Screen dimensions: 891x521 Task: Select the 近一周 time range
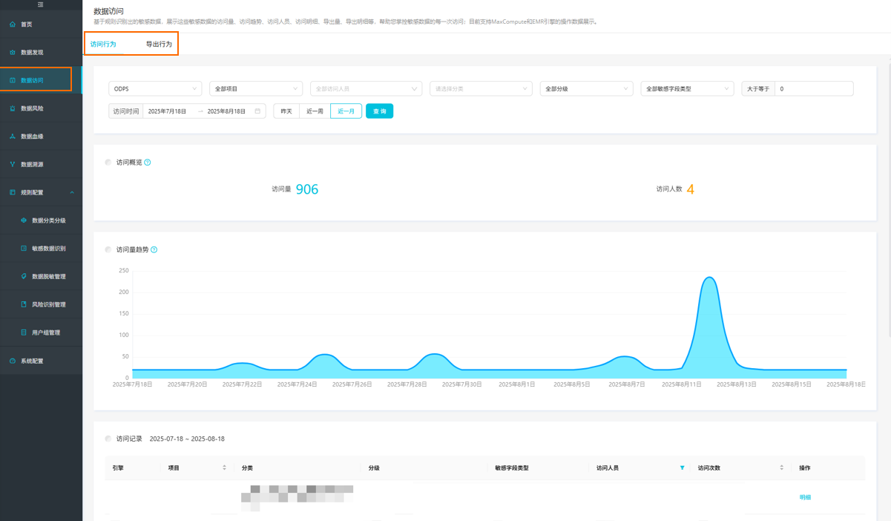[315, 111]
